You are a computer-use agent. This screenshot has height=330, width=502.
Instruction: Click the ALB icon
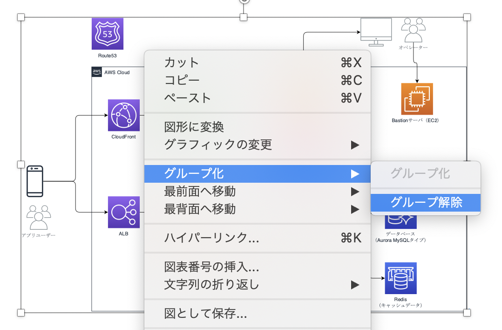tap(123, 212)
